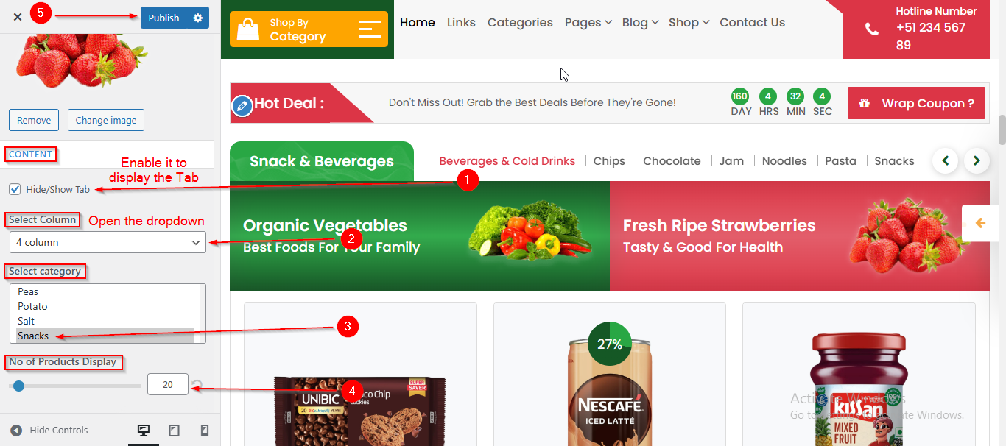Click the Wrap Coupon button
The width and height of the screenshot is (1006, 446).
[x=916, y=103]
